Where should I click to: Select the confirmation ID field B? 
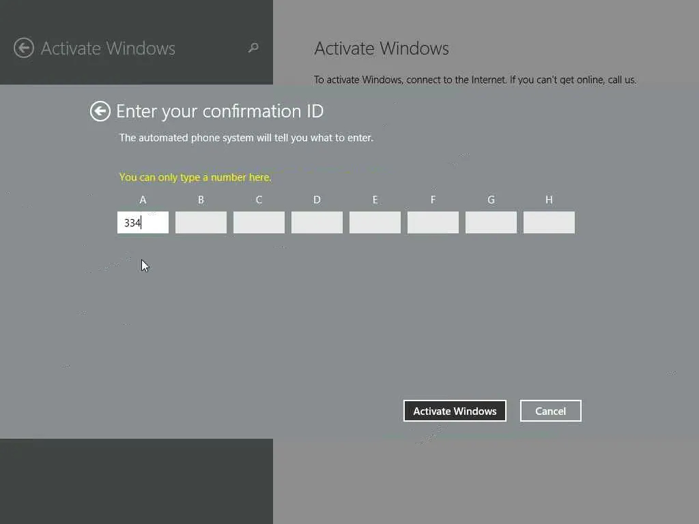201,222
